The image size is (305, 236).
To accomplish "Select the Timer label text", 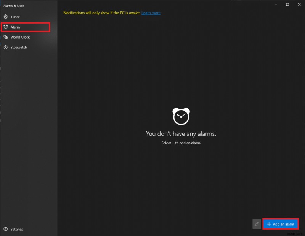I will click(x=15, y=17).
